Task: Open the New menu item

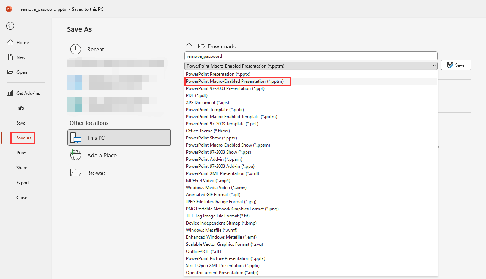Action: coord(21,57)
